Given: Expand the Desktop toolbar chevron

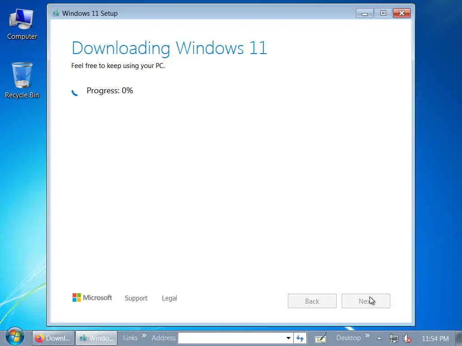Looking at the screenshot, I should click(x=367, y=335).
